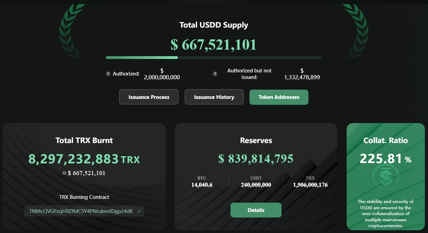Click the over-collateralization description text
Screen dimensions: 428x233
(x=386, y=214)
